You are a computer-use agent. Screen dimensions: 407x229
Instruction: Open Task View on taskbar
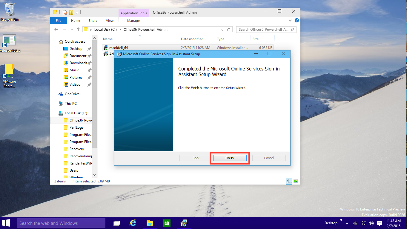tap(117, 223)
